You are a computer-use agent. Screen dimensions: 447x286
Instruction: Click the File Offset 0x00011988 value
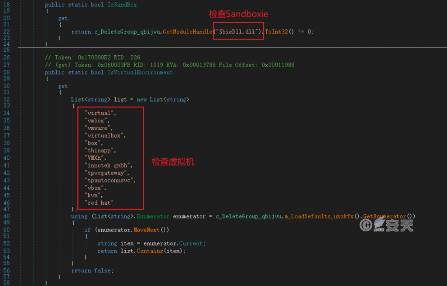[278, 65]
